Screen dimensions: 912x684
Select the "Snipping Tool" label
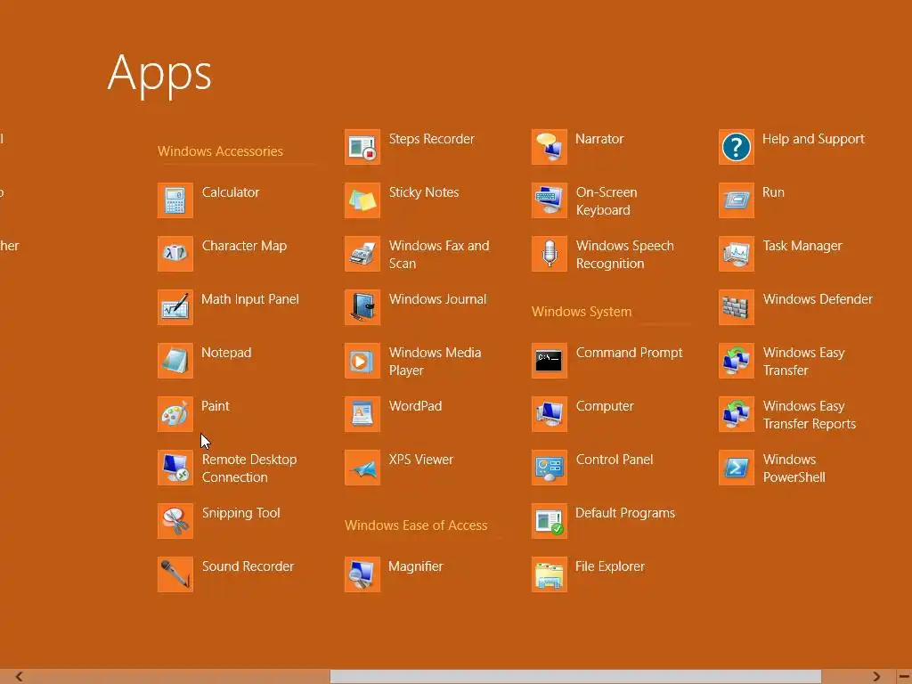click(240, 514)
